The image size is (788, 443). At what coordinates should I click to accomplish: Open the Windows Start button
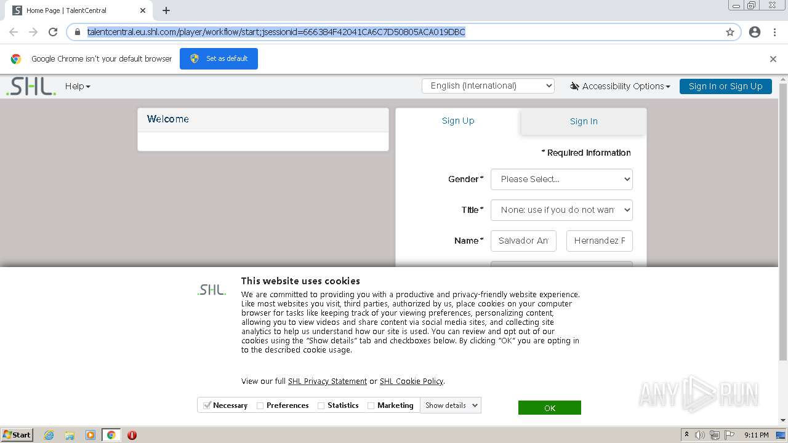pyautogui.click(x=17, y=435)
